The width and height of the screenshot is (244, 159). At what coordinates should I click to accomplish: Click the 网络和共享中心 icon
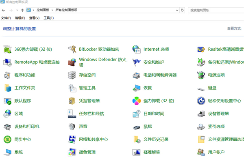[72, 140]
